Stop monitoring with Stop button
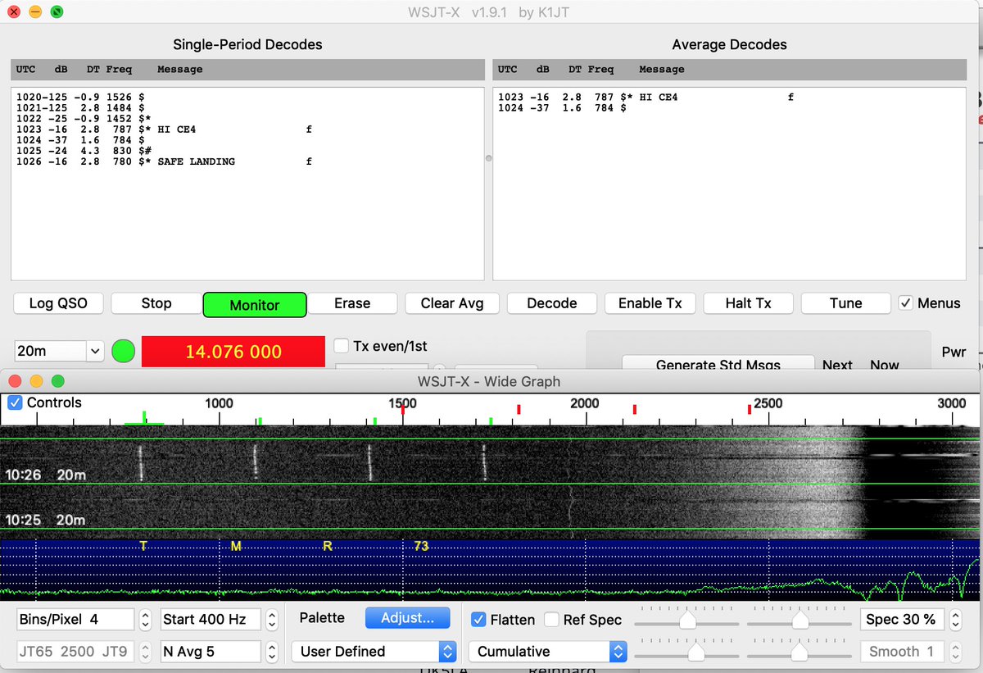983x673 pixels. tap(156, 303)
